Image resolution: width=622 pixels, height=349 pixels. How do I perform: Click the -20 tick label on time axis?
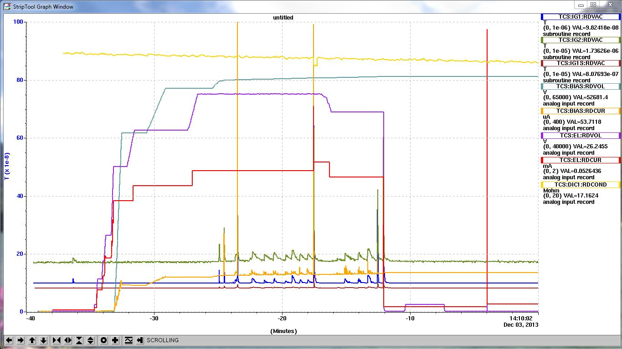point(282,319)
